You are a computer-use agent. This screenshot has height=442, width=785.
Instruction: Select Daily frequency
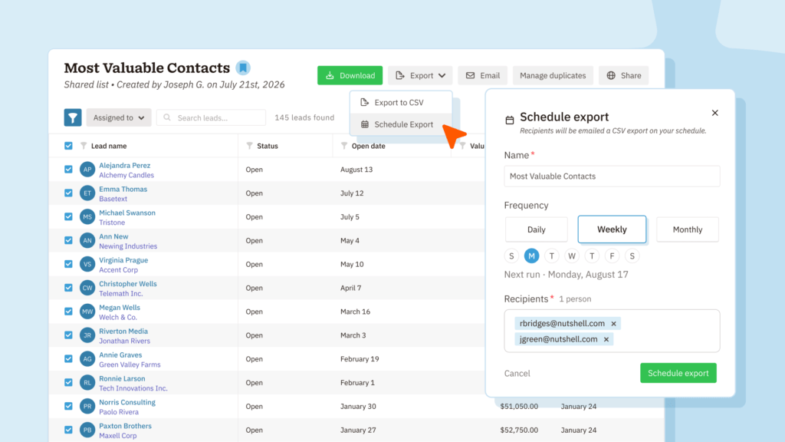point(536,229)
